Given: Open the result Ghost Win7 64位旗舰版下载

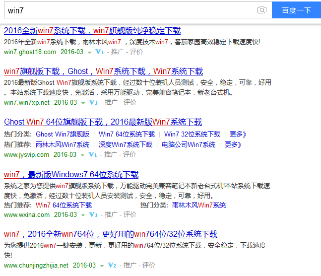Looking at the screenshot, I should [103, 122].
